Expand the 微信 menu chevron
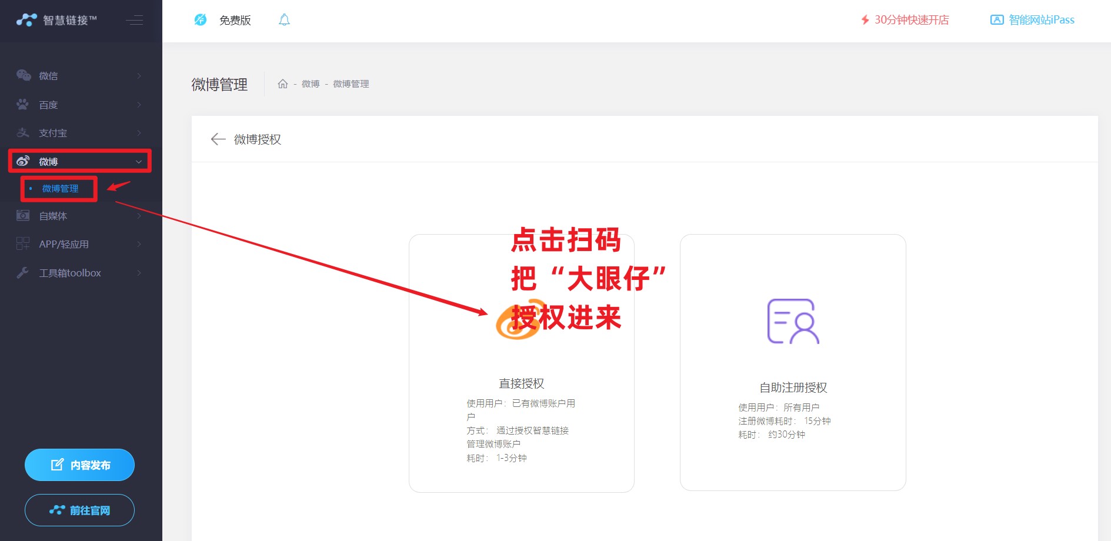Screen dimensions: 1111x541 [139, 76]
